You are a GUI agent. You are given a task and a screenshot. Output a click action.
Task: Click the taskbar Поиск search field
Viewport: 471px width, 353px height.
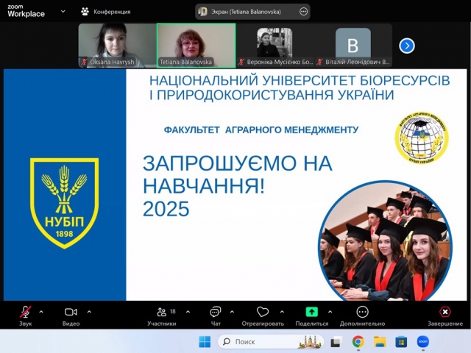click(271, 341)
